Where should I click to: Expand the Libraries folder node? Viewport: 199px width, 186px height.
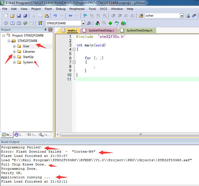(14, 52)
